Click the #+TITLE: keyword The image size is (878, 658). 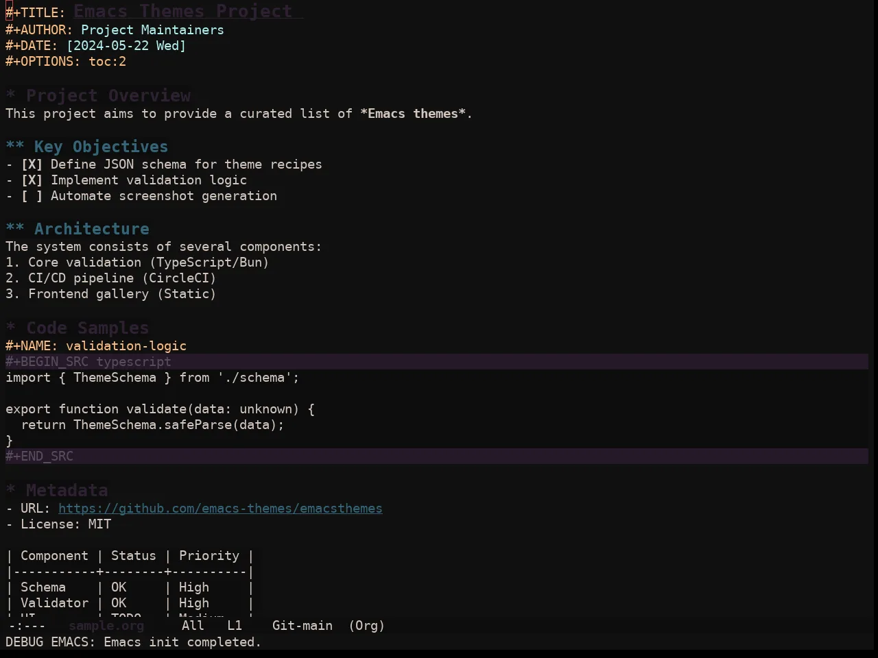(36, 12)
